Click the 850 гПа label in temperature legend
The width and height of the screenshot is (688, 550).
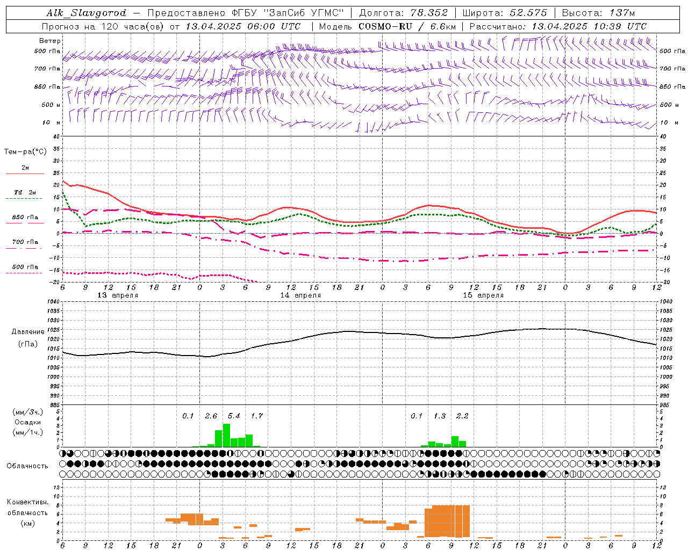pyautogui.click(x=25, y=218)
